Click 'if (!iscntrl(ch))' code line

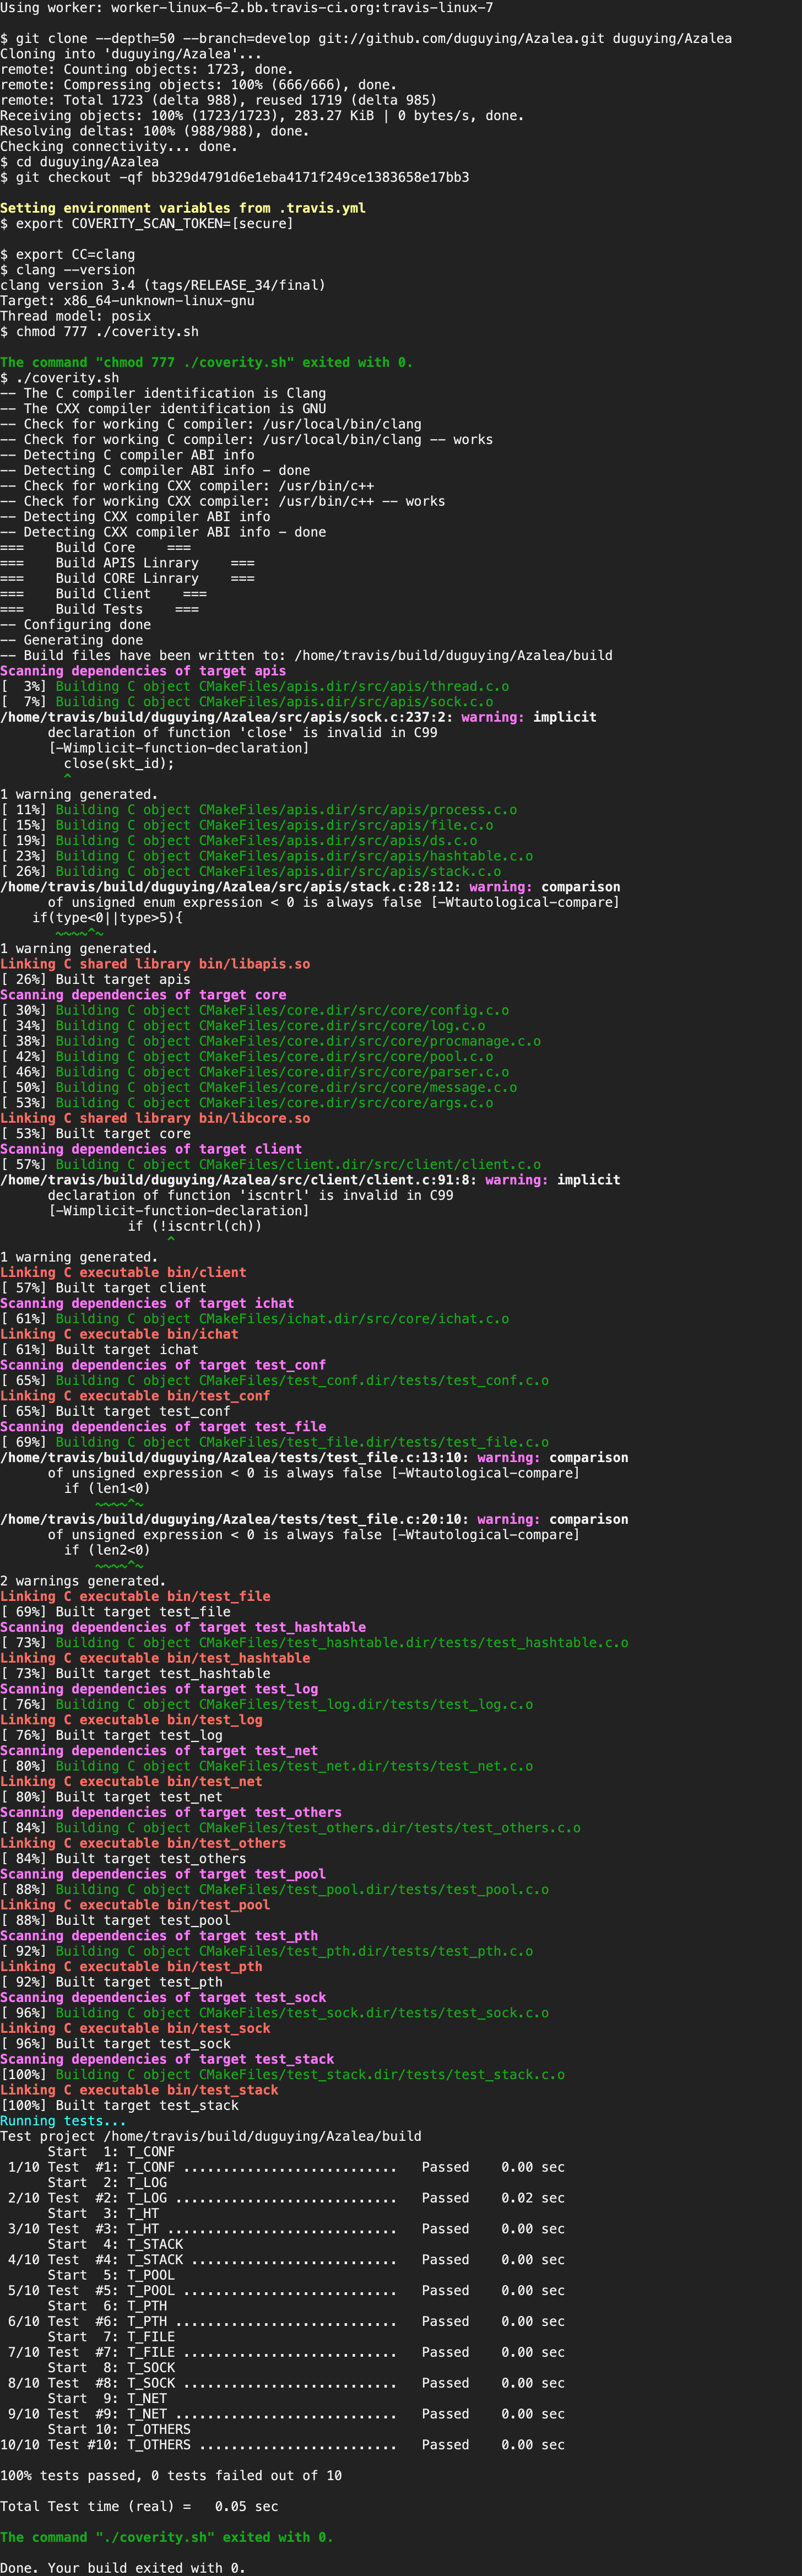tap(195, 1227)
